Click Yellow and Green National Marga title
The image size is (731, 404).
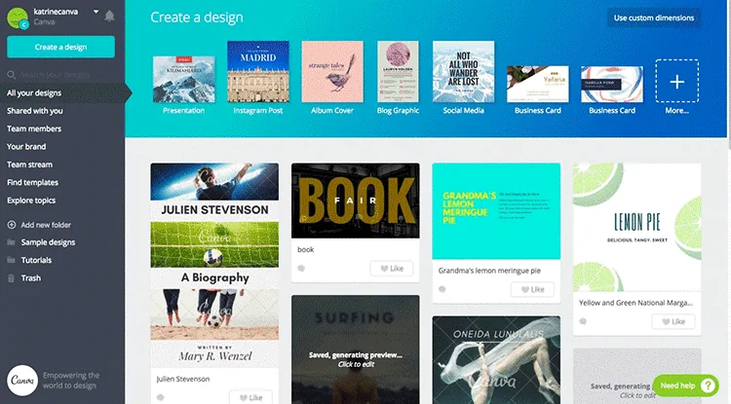(635, 303)
